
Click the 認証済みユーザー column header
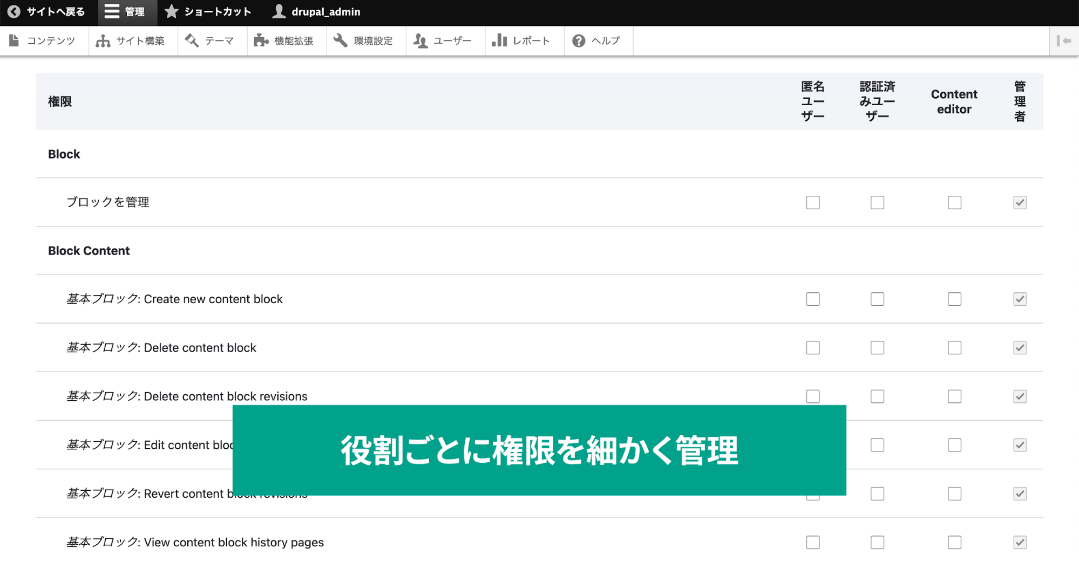coord(877,101)
